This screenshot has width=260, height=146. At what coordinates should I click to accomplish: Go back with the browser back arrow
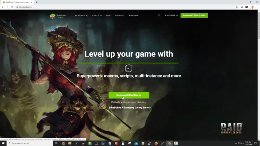point(3,7)
